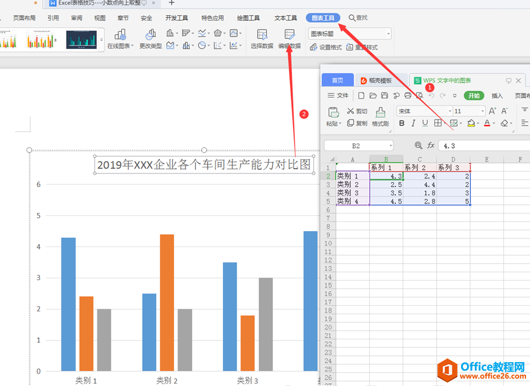Click the 复制 copy button
530x386 pixels.
357,123
